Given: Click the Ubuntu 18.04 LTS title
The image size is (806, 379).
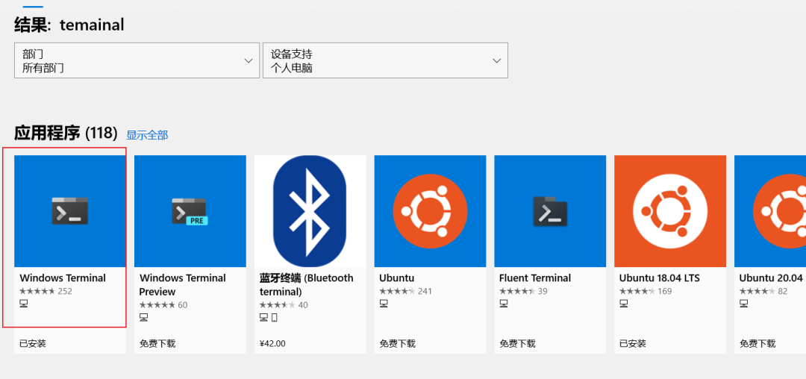Looking at the screenshot, I should coord(660,278).
